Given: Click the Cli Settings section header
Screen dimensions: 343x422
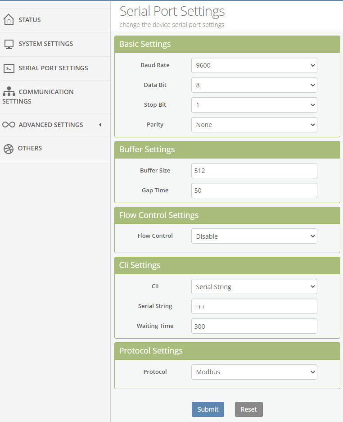Looking at the screenshot, I should click(227, 265).
